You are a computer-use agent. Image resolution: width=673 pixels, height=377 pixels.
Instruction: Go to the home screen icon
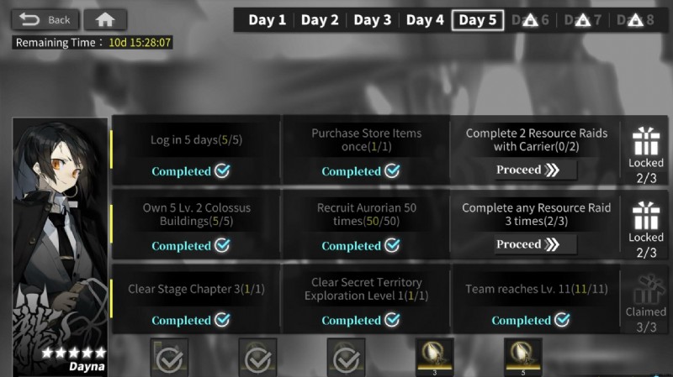pyautogui.click(x=105, y=19)
